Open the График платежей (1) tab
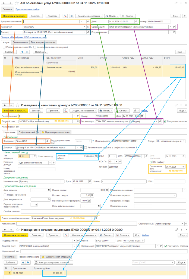The image size is (189, 279). tap(29, 132)
